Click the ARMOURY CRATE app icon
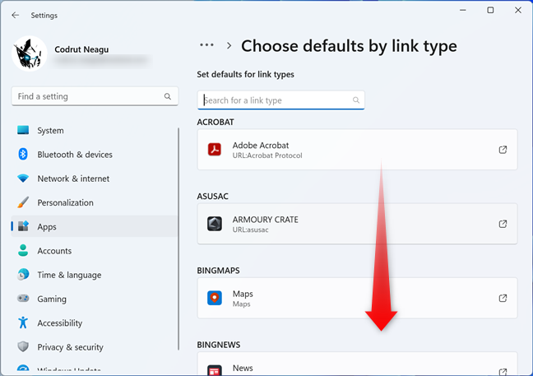Image resolution: width=533 pixels, height=376 pixels. (215, 224)
